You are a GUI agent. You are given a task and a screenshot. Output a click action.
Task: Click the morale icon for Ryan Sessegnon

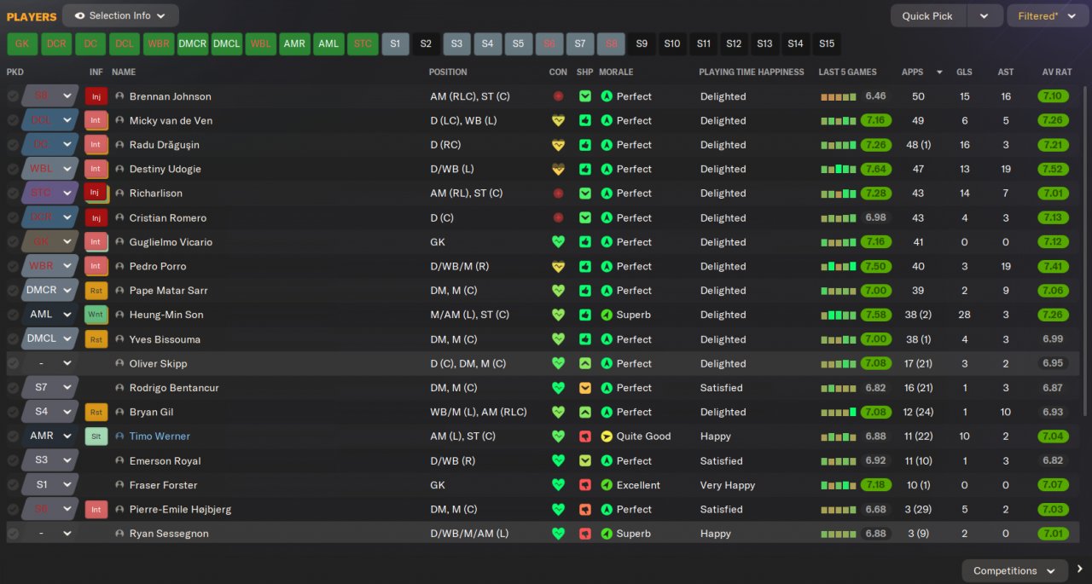[607, 534]
